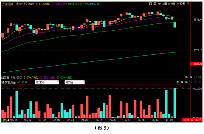
Task: Click the 成本均线(CYC) indicator label
Action: 25,4
